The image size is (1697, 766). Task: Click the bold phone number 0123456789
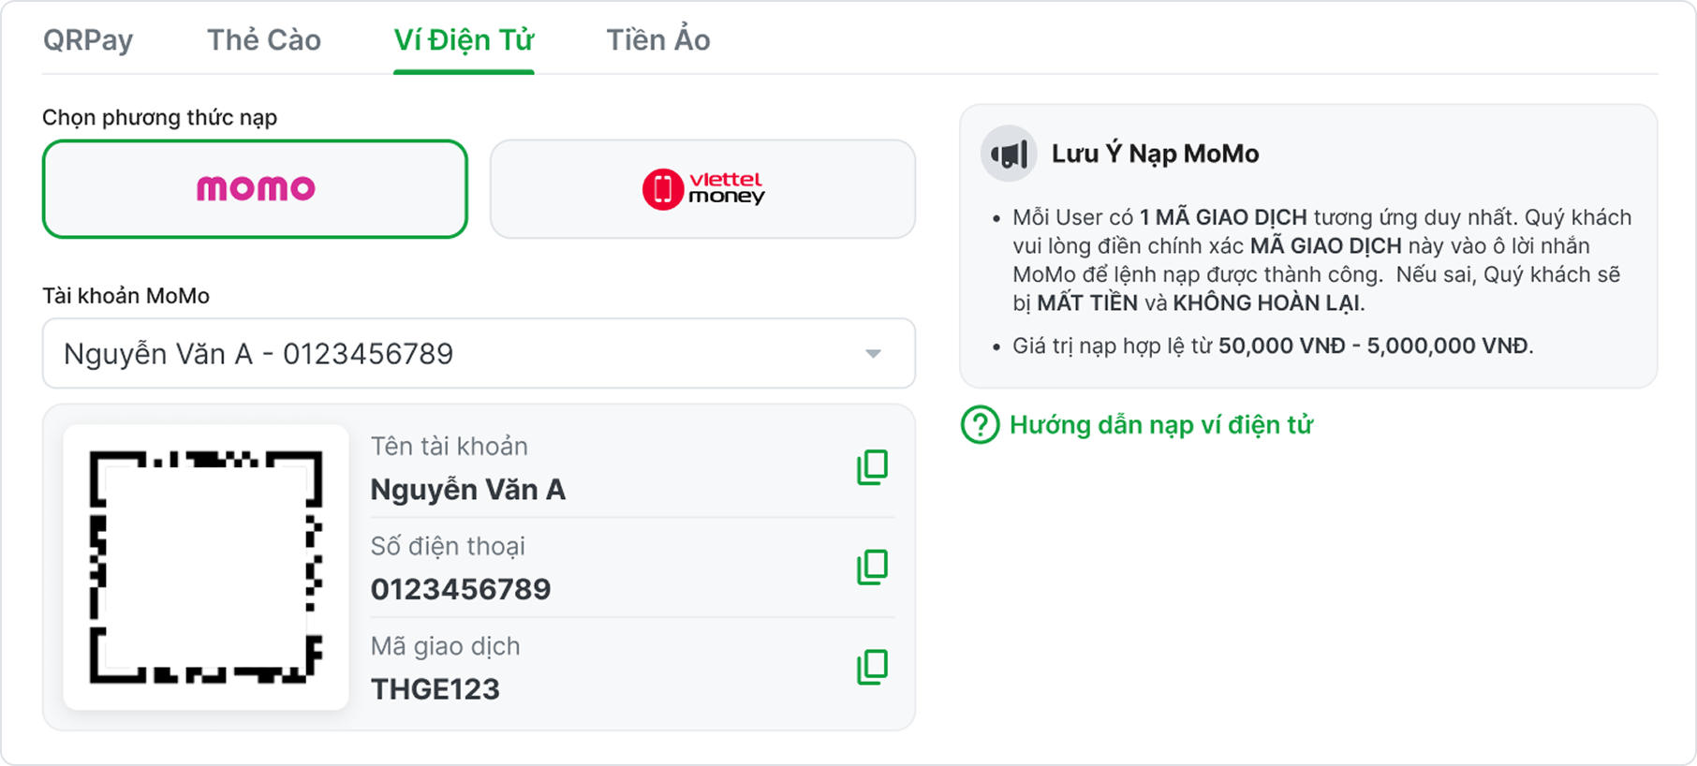tap(461, 589)
